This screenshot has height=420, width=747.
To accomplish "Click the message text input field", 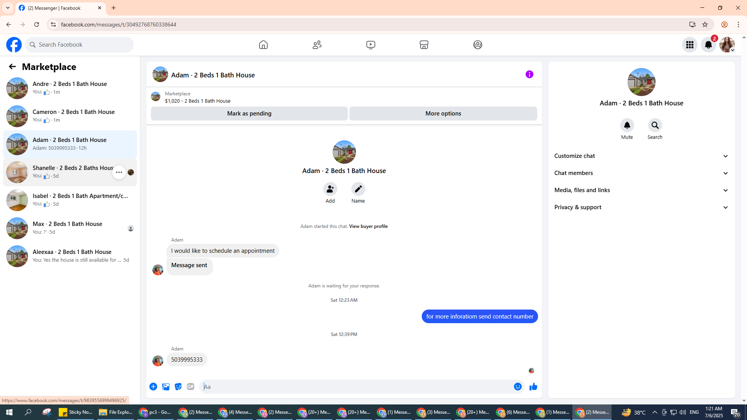I will click(x=356, y=387).
